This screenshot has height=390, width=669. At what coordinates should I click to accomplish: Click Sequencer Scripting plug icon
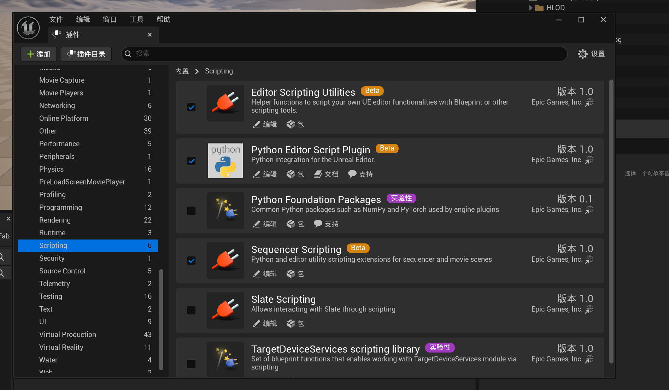(x=225, y=260)
